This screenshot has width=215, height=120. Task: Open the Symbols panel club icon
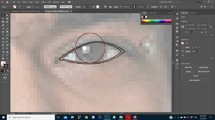177,32
